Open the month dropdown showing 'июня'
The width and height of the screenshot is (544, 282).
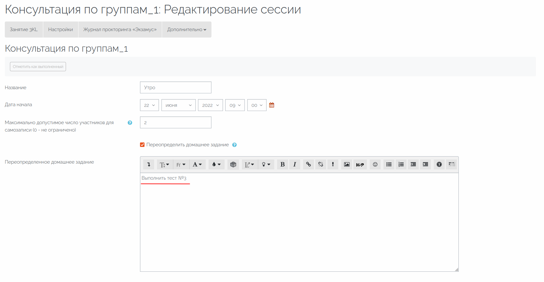[178, 105]
